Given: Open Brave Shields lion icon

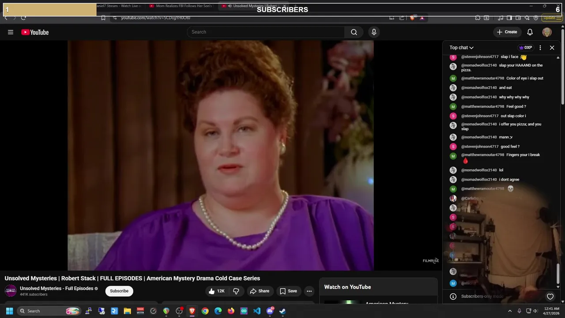Looking at the screenshot, I should coord(412,18).
